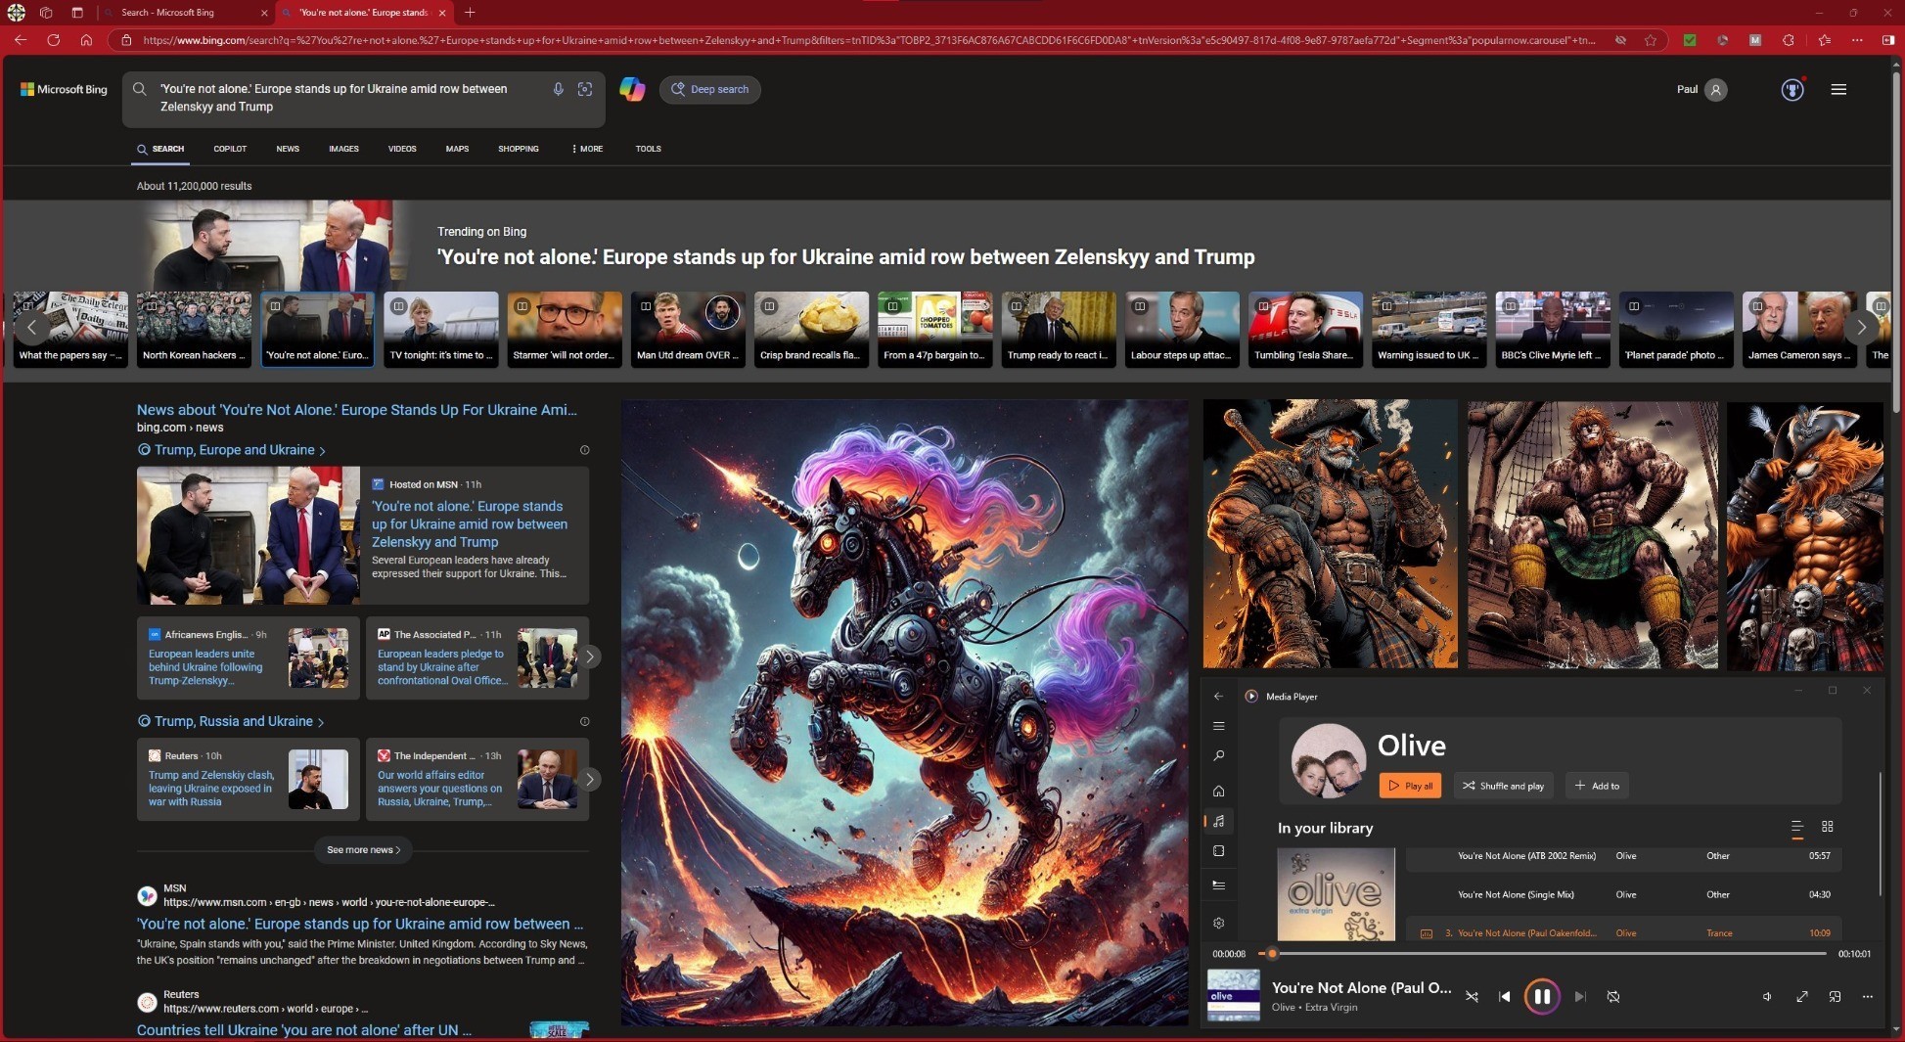Switch to the News tab
The image size is (1905, 1042).
(288, 149)
